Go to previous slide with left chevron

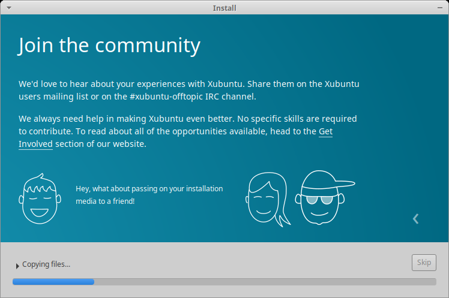point(416,219)
